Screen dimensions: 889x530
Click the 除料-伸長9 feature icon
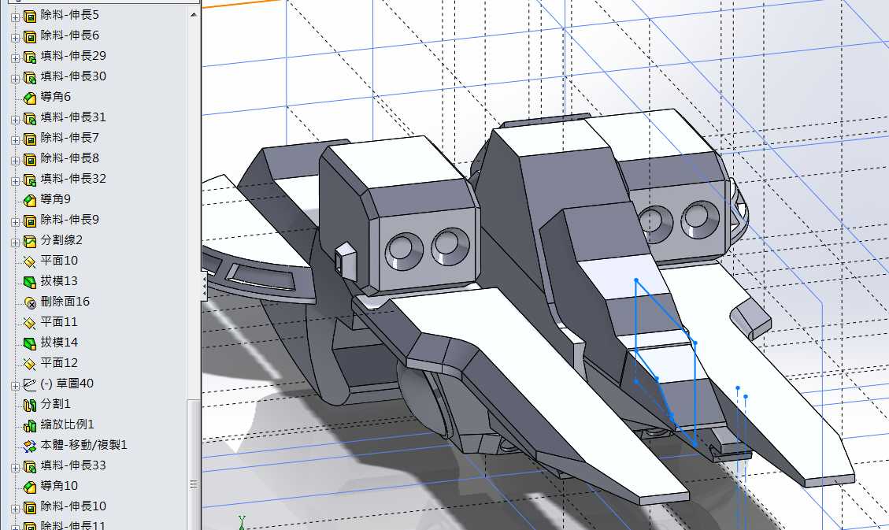point(29,221)
